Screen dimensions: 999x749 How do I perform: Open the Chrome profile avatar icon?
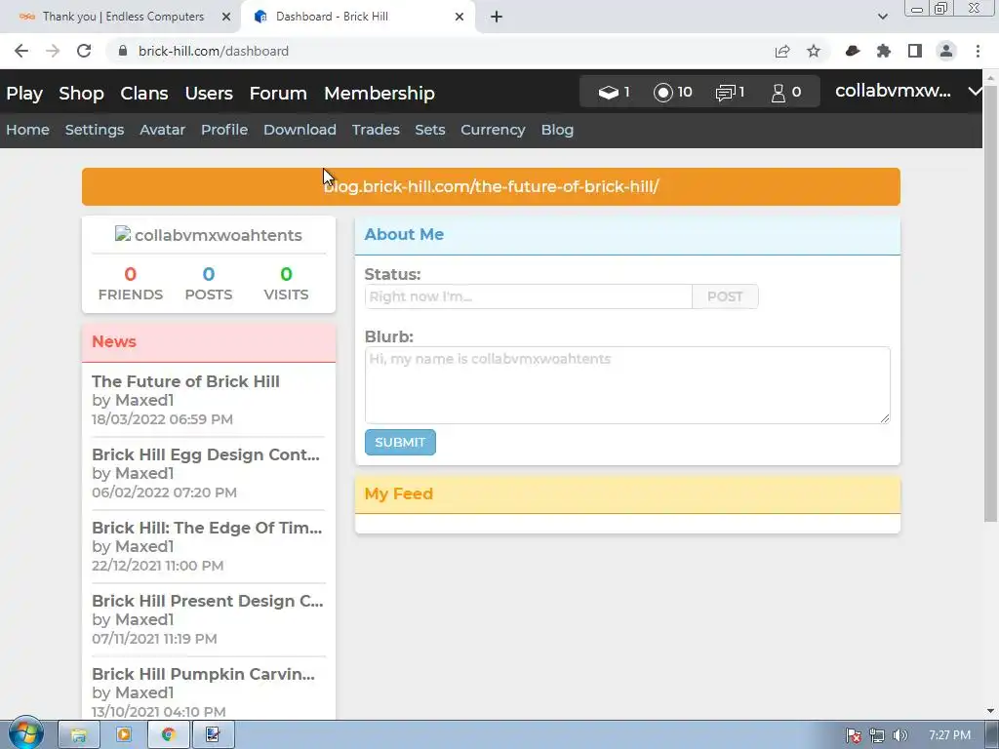pos(946,51)
